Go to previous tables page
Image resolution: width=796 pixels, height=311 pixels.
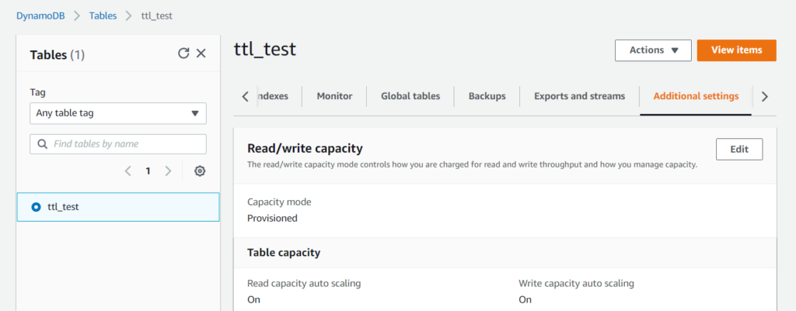(128, 171)
